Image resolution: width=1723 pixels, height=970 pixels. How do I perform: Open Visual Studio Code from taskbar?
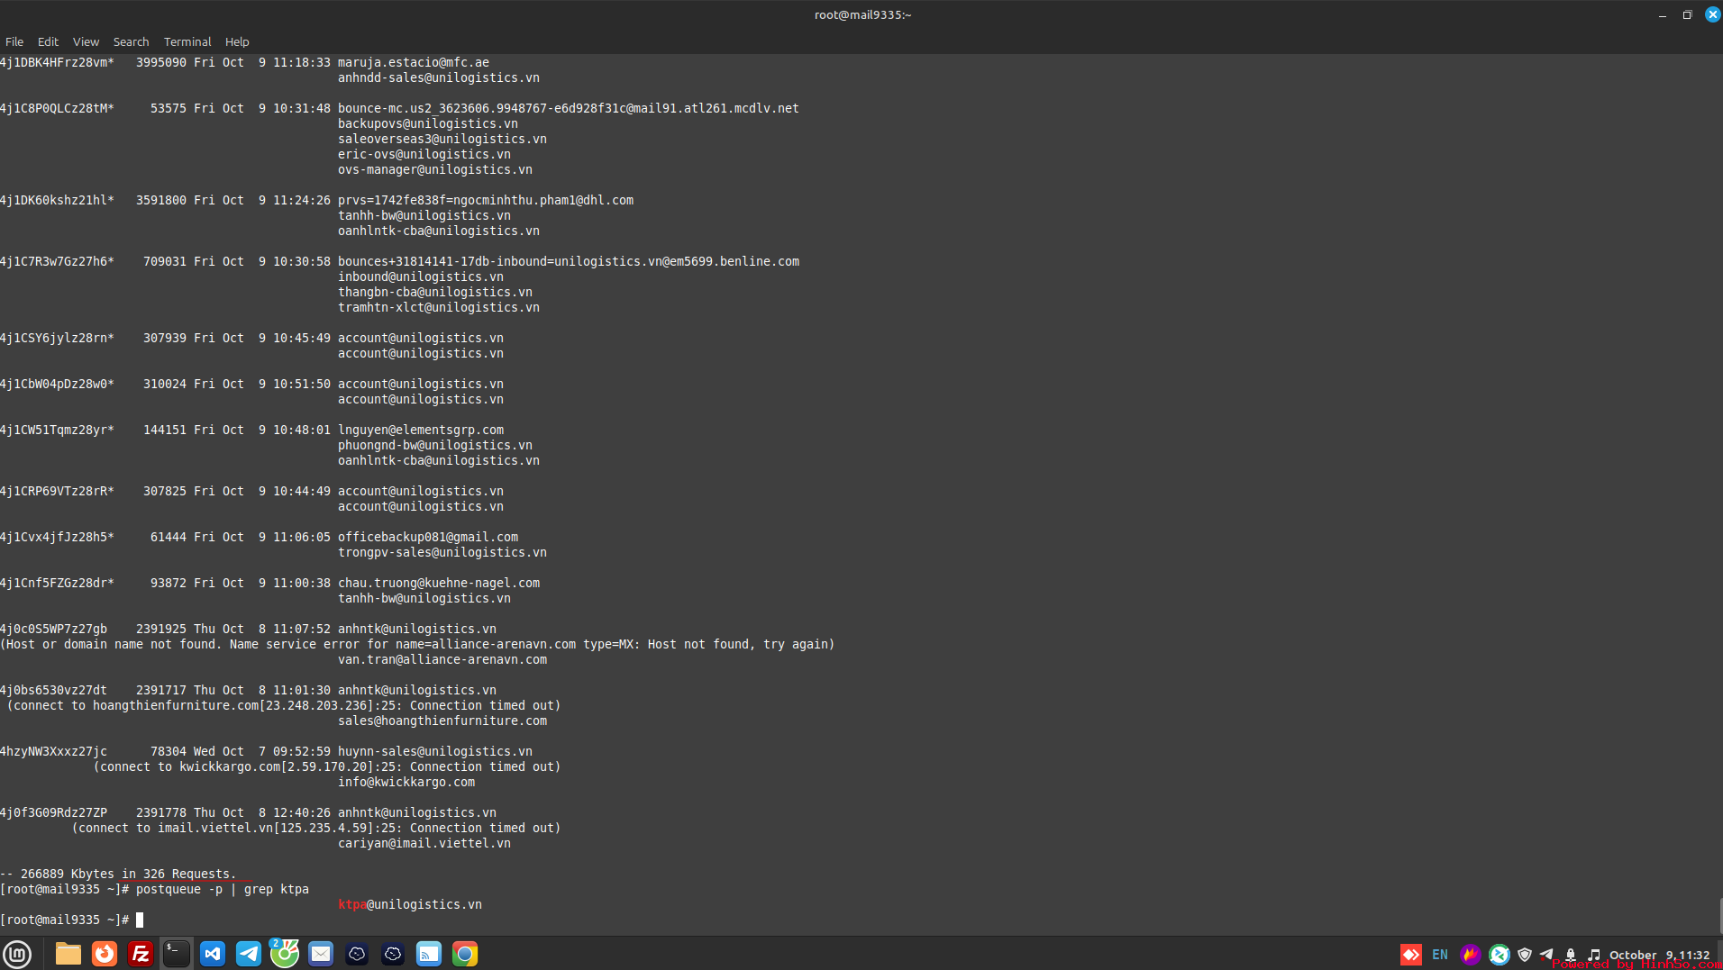tap(213, 954)
